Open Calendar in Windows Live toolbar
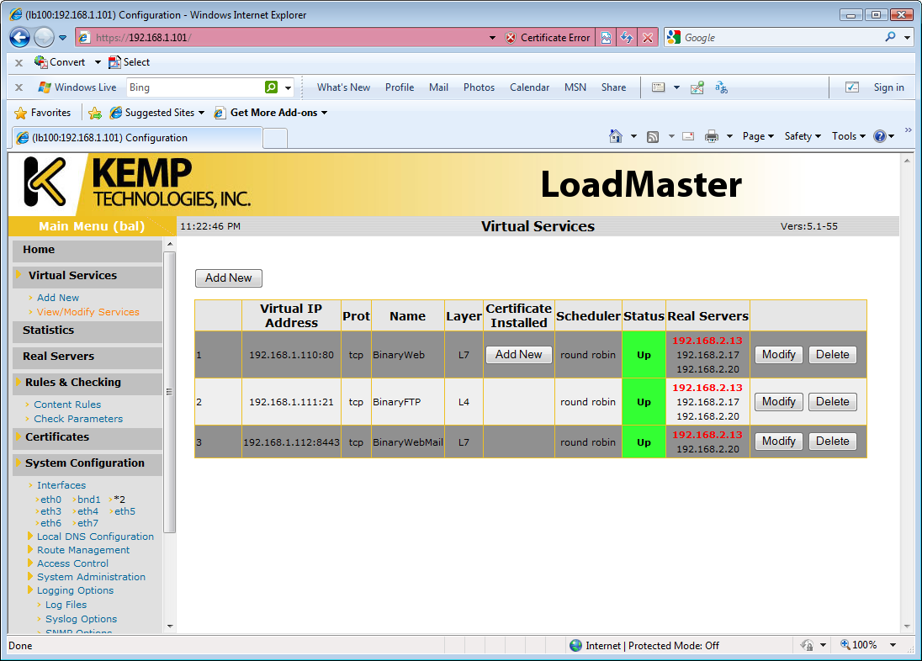 tap(529, 87)
